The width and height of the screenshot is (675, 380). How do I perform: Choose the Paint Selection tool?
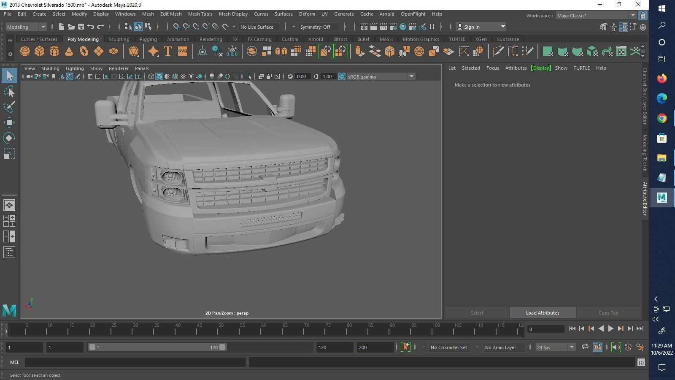coord(9,107)
